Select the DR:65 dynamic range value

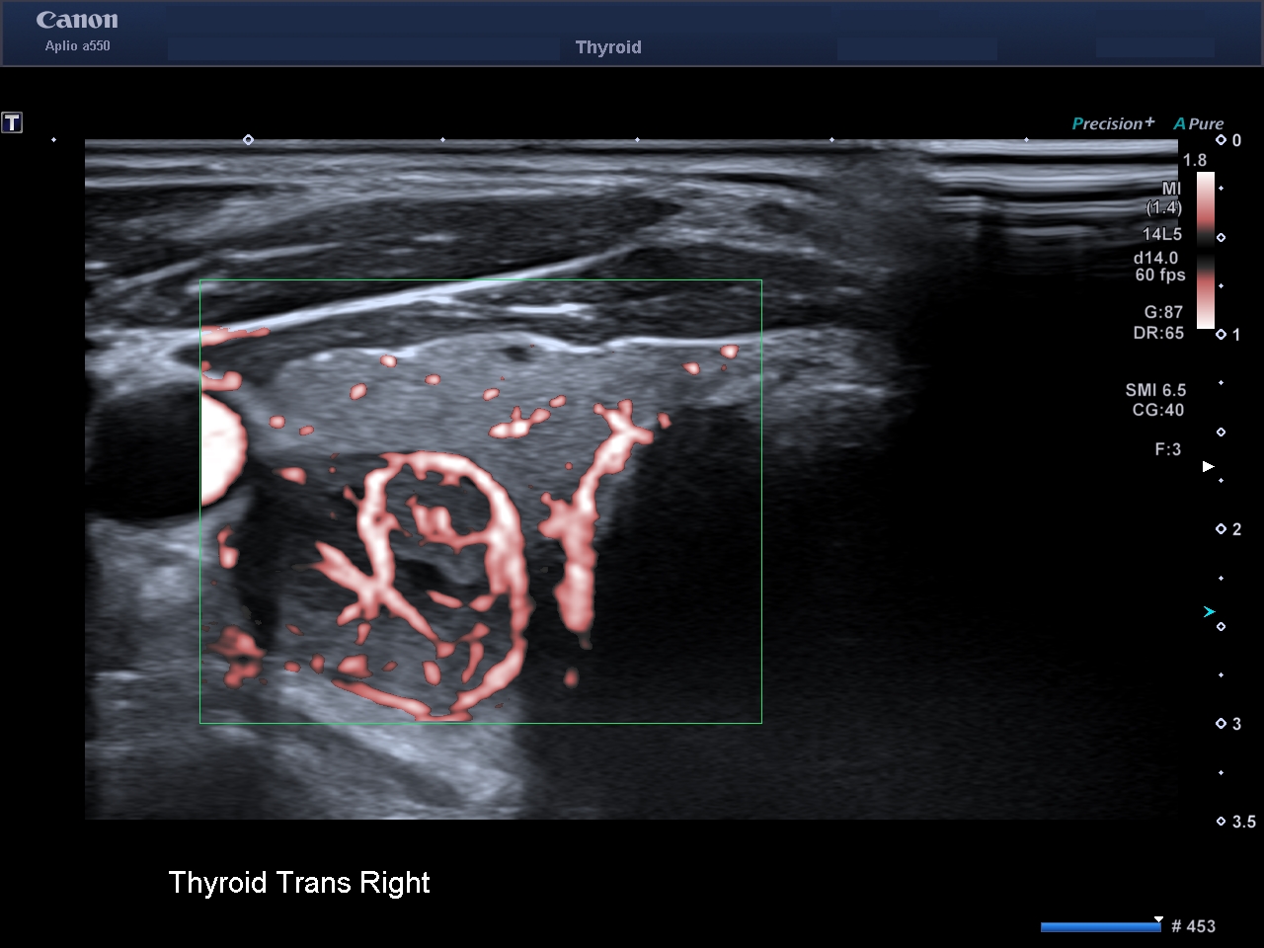1158,333
